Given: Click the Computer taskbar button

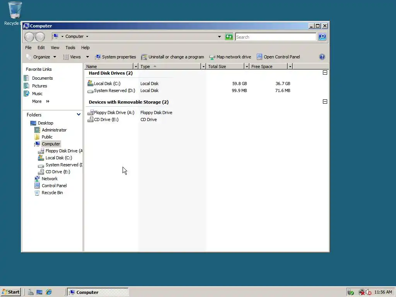Looking at the screenshot, I should pos(98,292).
